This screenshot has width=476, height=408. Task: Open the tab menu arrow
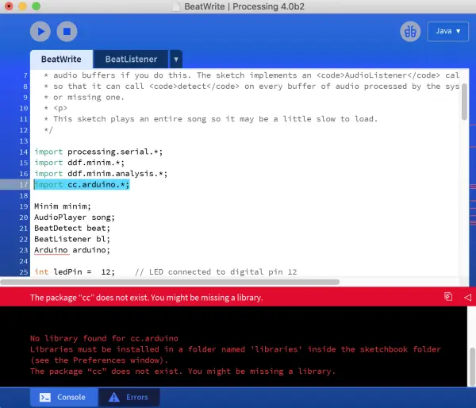176,60
